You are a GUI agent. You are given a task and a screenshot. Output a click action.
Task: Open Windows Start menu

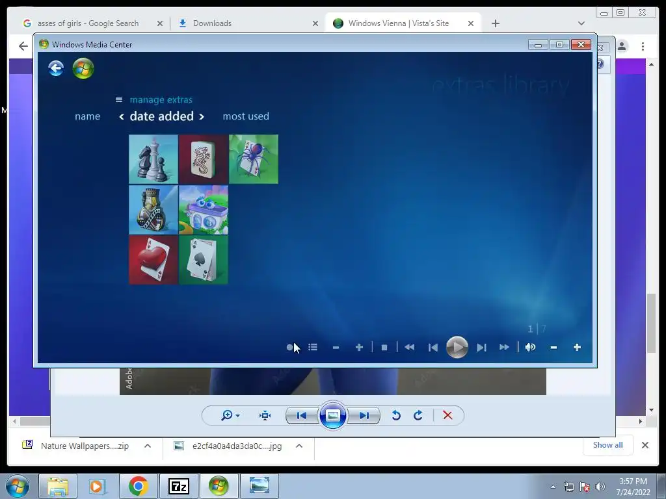pyautogui.click(x=17, y=486)
